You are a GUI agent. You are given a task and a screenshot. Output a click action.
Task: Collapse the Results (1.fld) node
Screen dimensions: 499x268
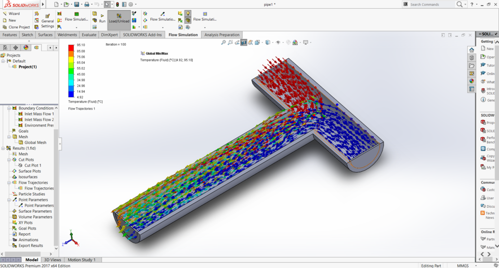3,148
